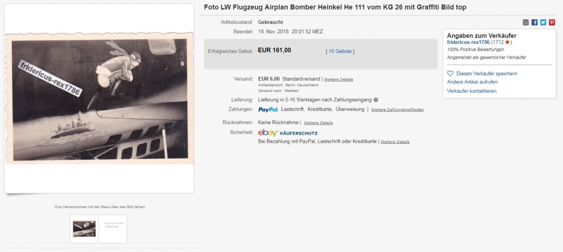Image resolution: width=563 pixels, height=252 pixels.
Task: Open Weitere Details for Rücknahmen
Action: click(x=318, y=123)
